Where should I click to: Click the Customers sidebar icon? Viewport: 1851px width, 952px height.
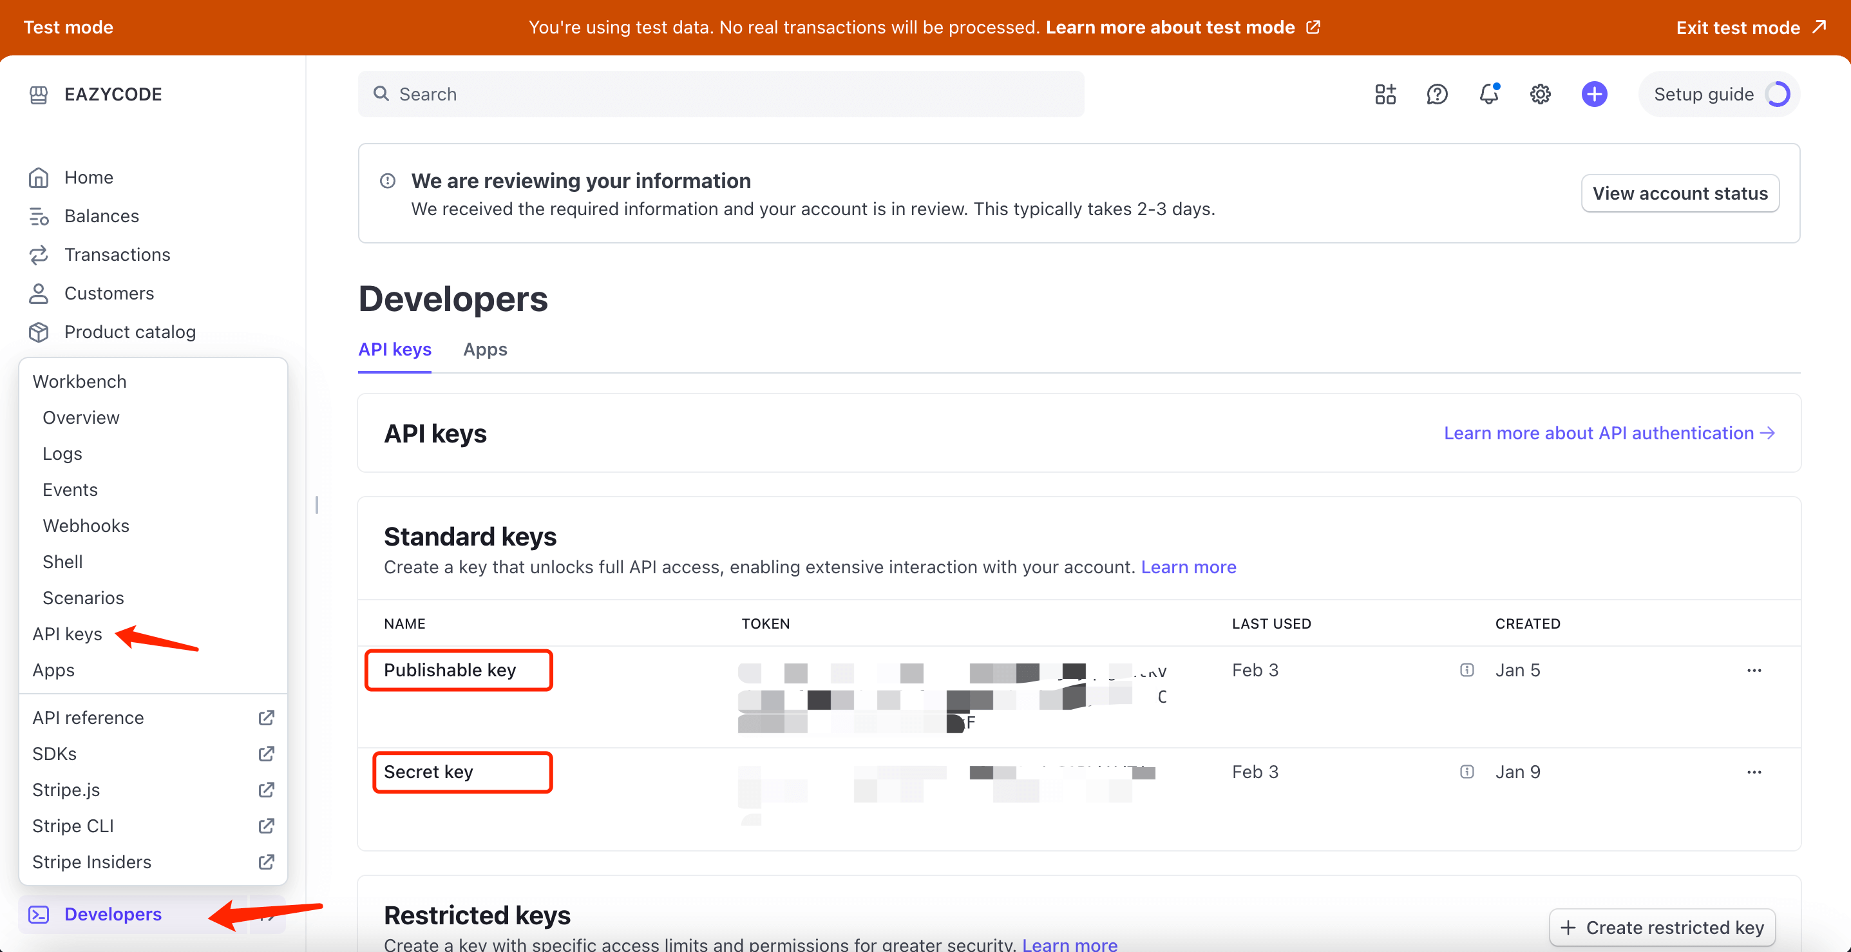click(x=39, y=292)
